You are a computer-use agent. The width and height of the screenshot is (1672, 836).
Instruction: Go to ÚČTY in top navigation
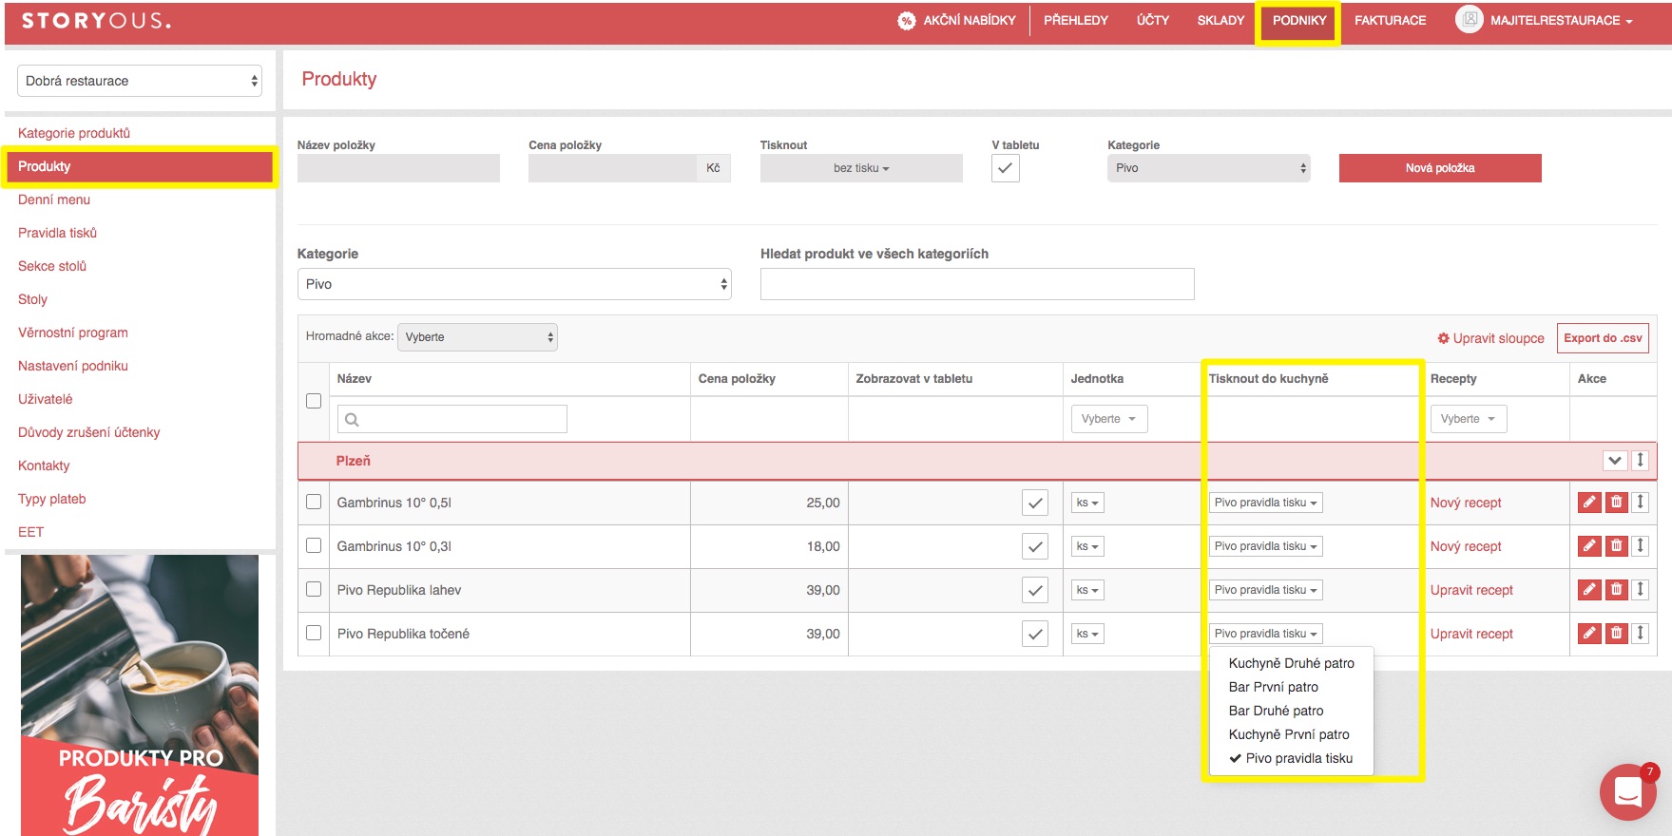(1153, 20)
